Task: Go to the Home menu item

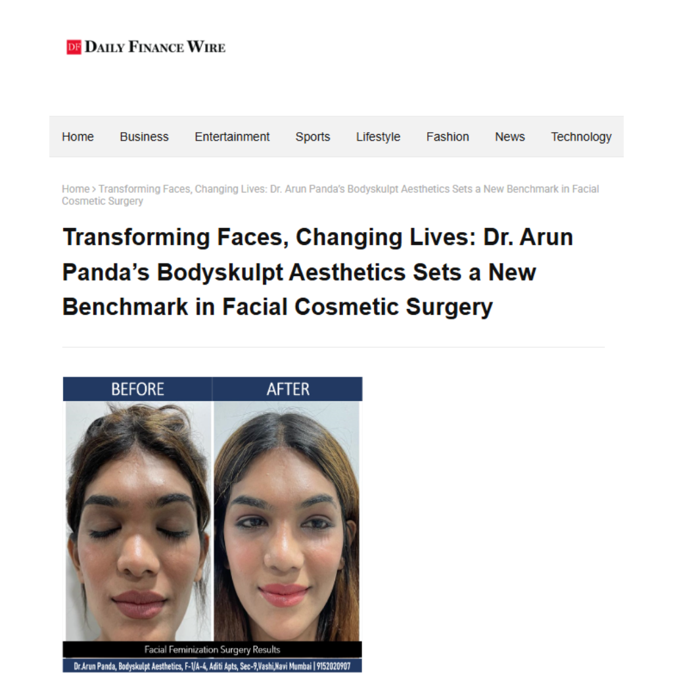Action: [x=78, y=137]
